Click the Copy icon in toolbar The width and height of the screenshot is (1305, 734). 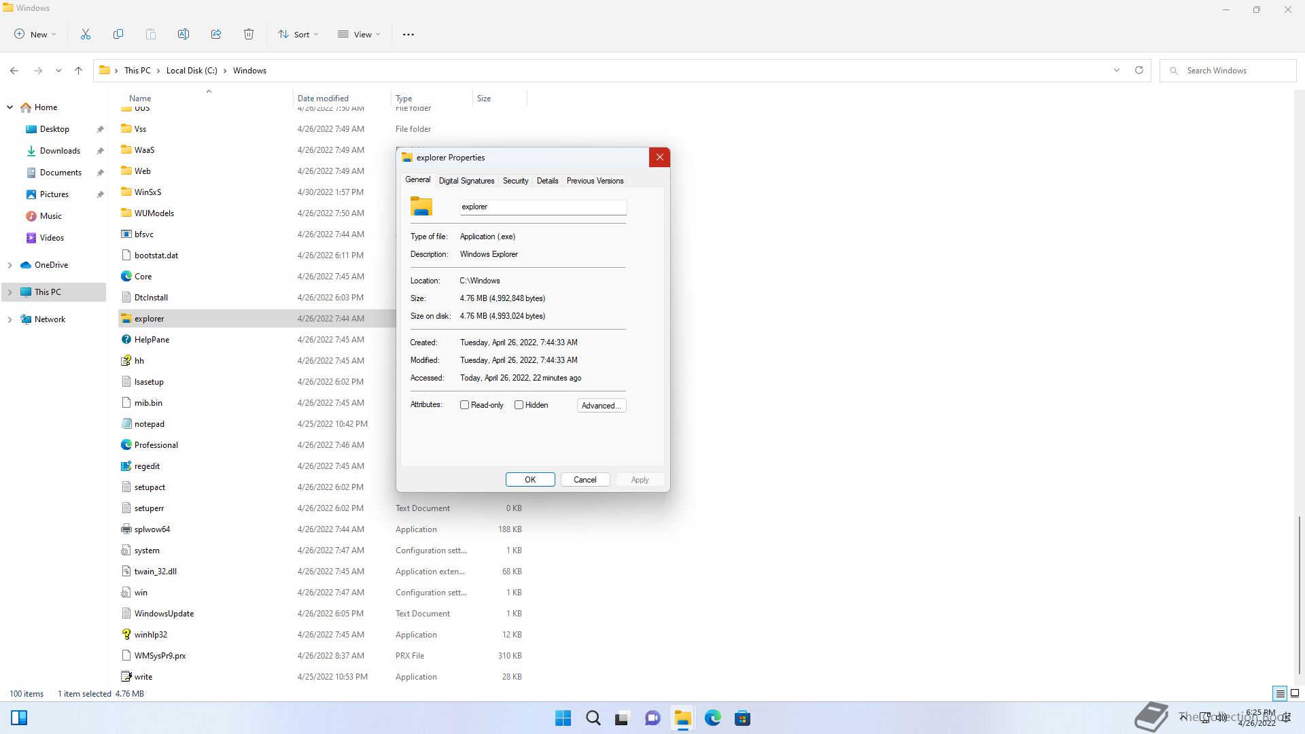118,34
